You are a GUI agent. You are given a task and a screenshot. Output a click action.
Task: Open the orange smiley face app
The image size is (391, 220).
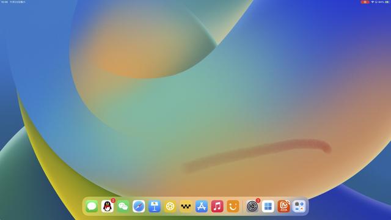(x=233, y=207)
